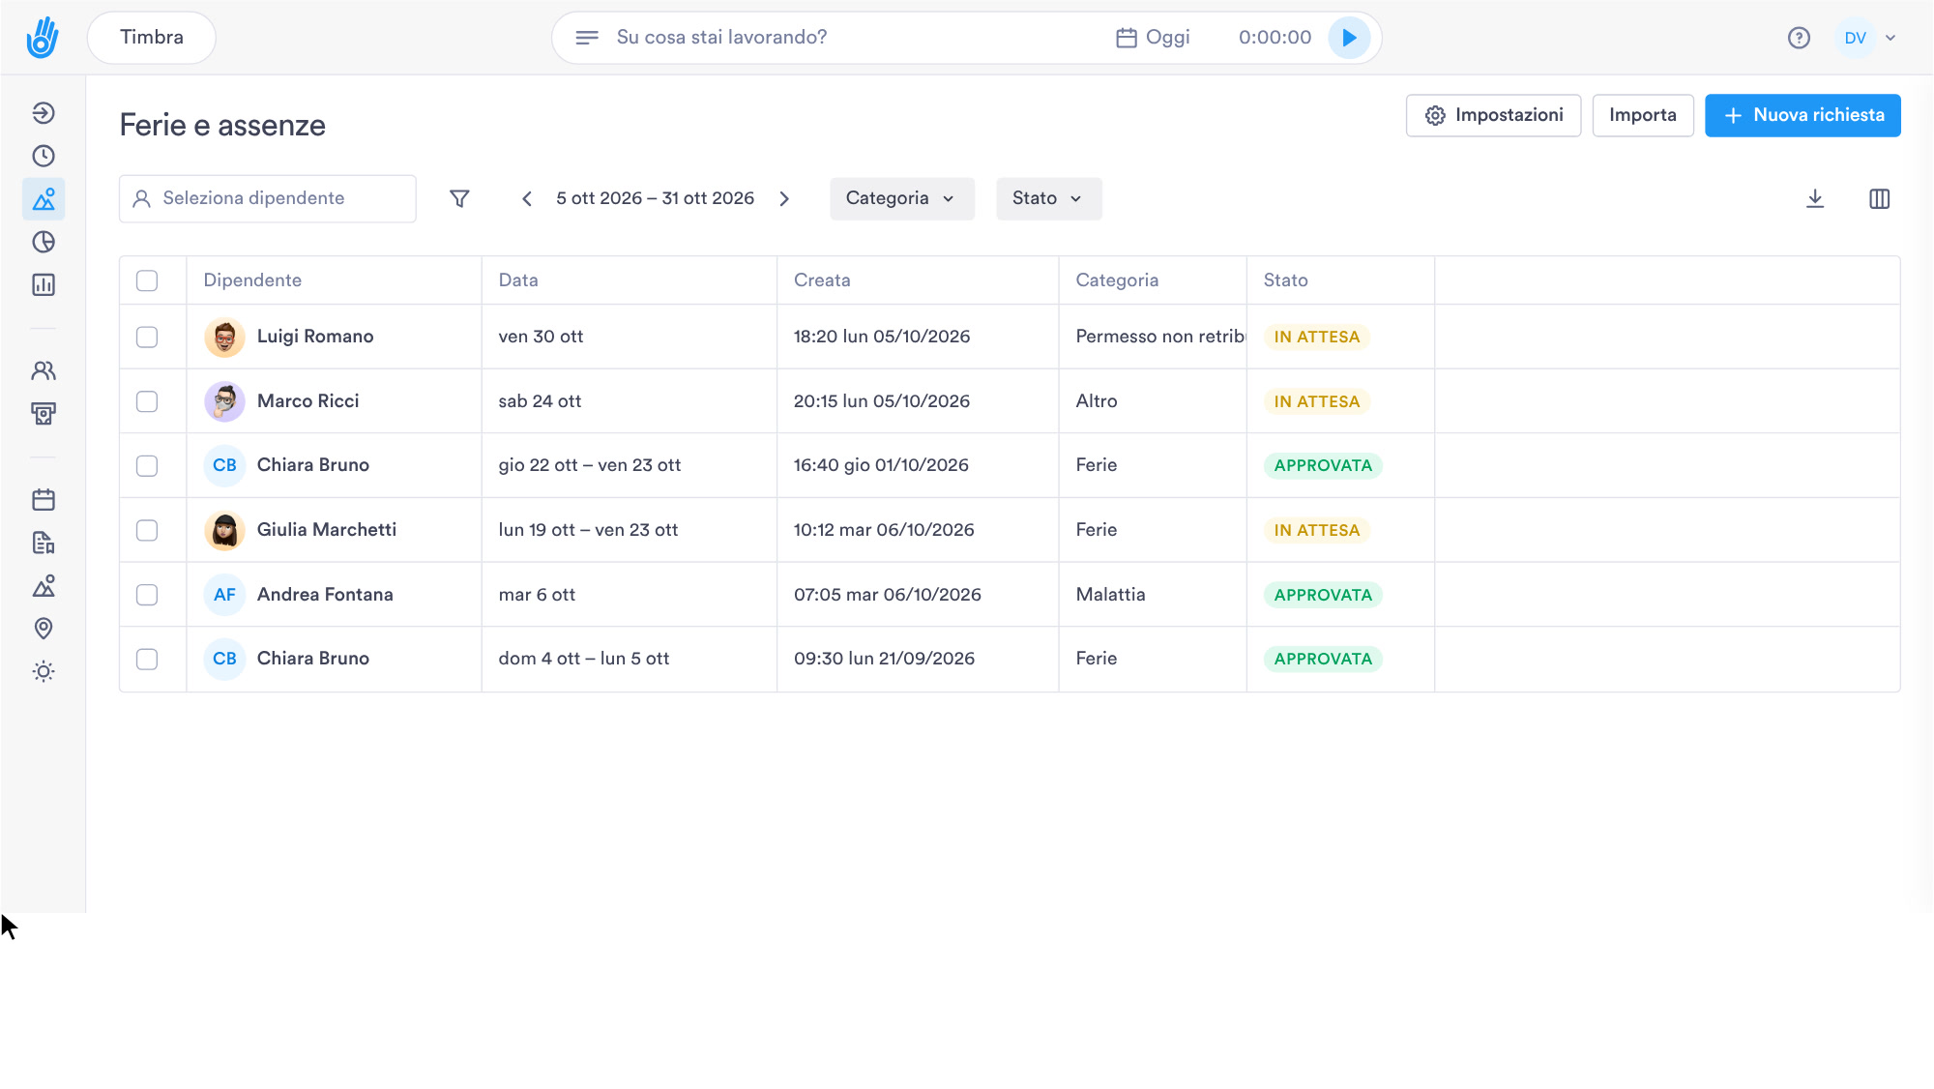Viewport: 1934px width, 1089px height.
Task: Click the Timbra button
Action: (x=152, y=38)
